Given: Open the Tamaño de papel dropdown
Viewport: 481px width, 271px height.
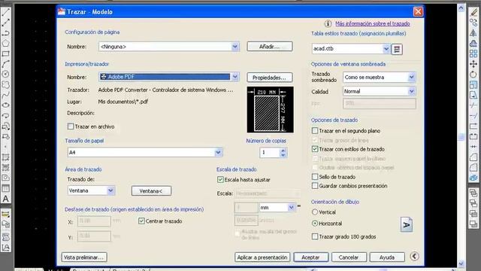Looking at the screenshot, I should 218,152.
